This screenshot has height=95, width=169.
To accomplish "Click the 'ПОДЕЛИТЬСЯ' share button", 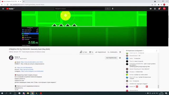I will (100, 52).
